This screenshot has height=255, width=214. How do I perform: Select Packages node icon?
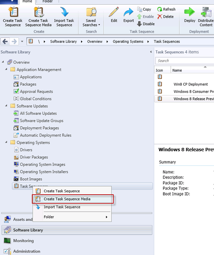(x=16, y=84)
